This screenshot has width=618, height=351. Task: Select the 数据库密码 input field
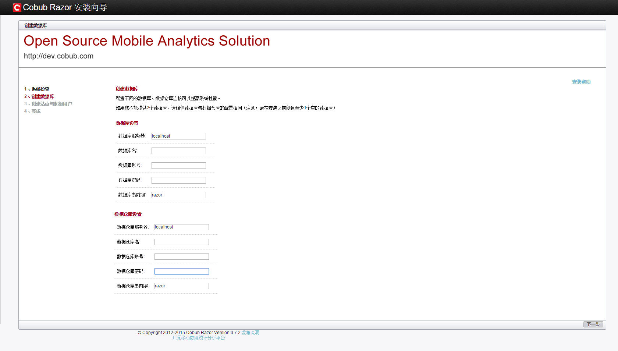coord(179,180)
